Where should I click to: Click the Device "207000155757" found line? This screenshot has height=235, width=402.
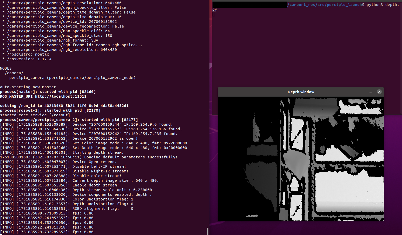coord(91,129)
